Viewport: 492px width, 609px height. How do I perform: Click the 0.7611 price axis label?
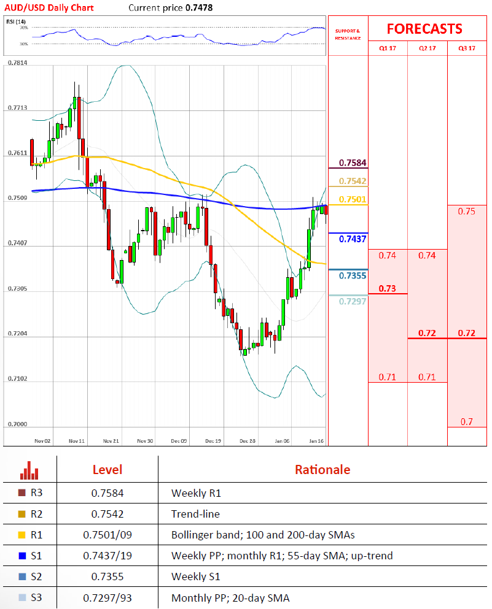17,153
